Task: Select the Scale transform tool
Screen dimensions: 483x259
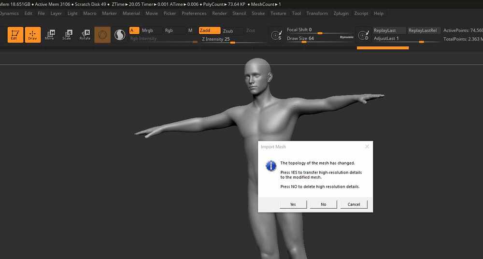Action: point(67,34)
